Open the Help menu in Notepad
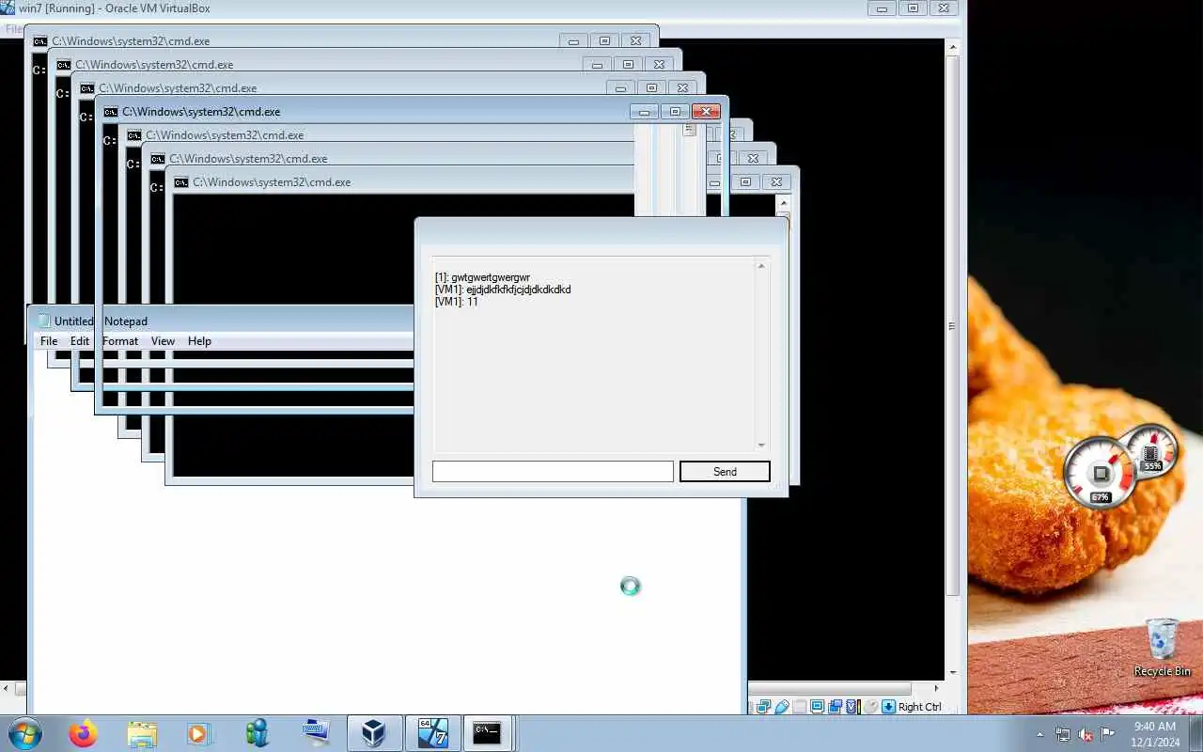This screenshot has width=1203, height=752. pyautogui.click(x=199, y=341)
